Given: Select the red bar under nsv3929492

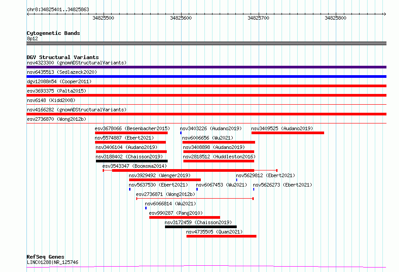Looking at the screenshot, I should point(165,180).
